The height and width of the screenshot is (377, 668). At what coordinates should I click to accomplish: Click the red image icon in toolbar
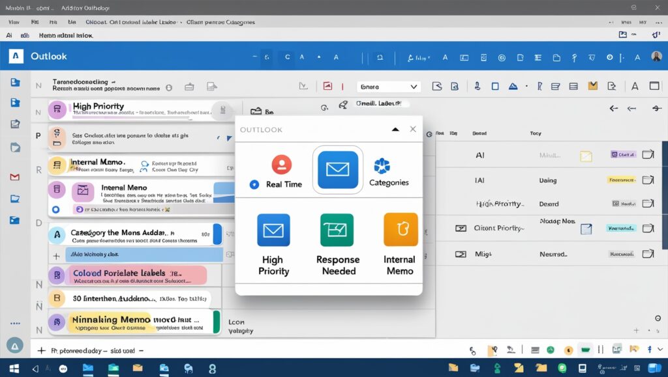tap(327, 87)
